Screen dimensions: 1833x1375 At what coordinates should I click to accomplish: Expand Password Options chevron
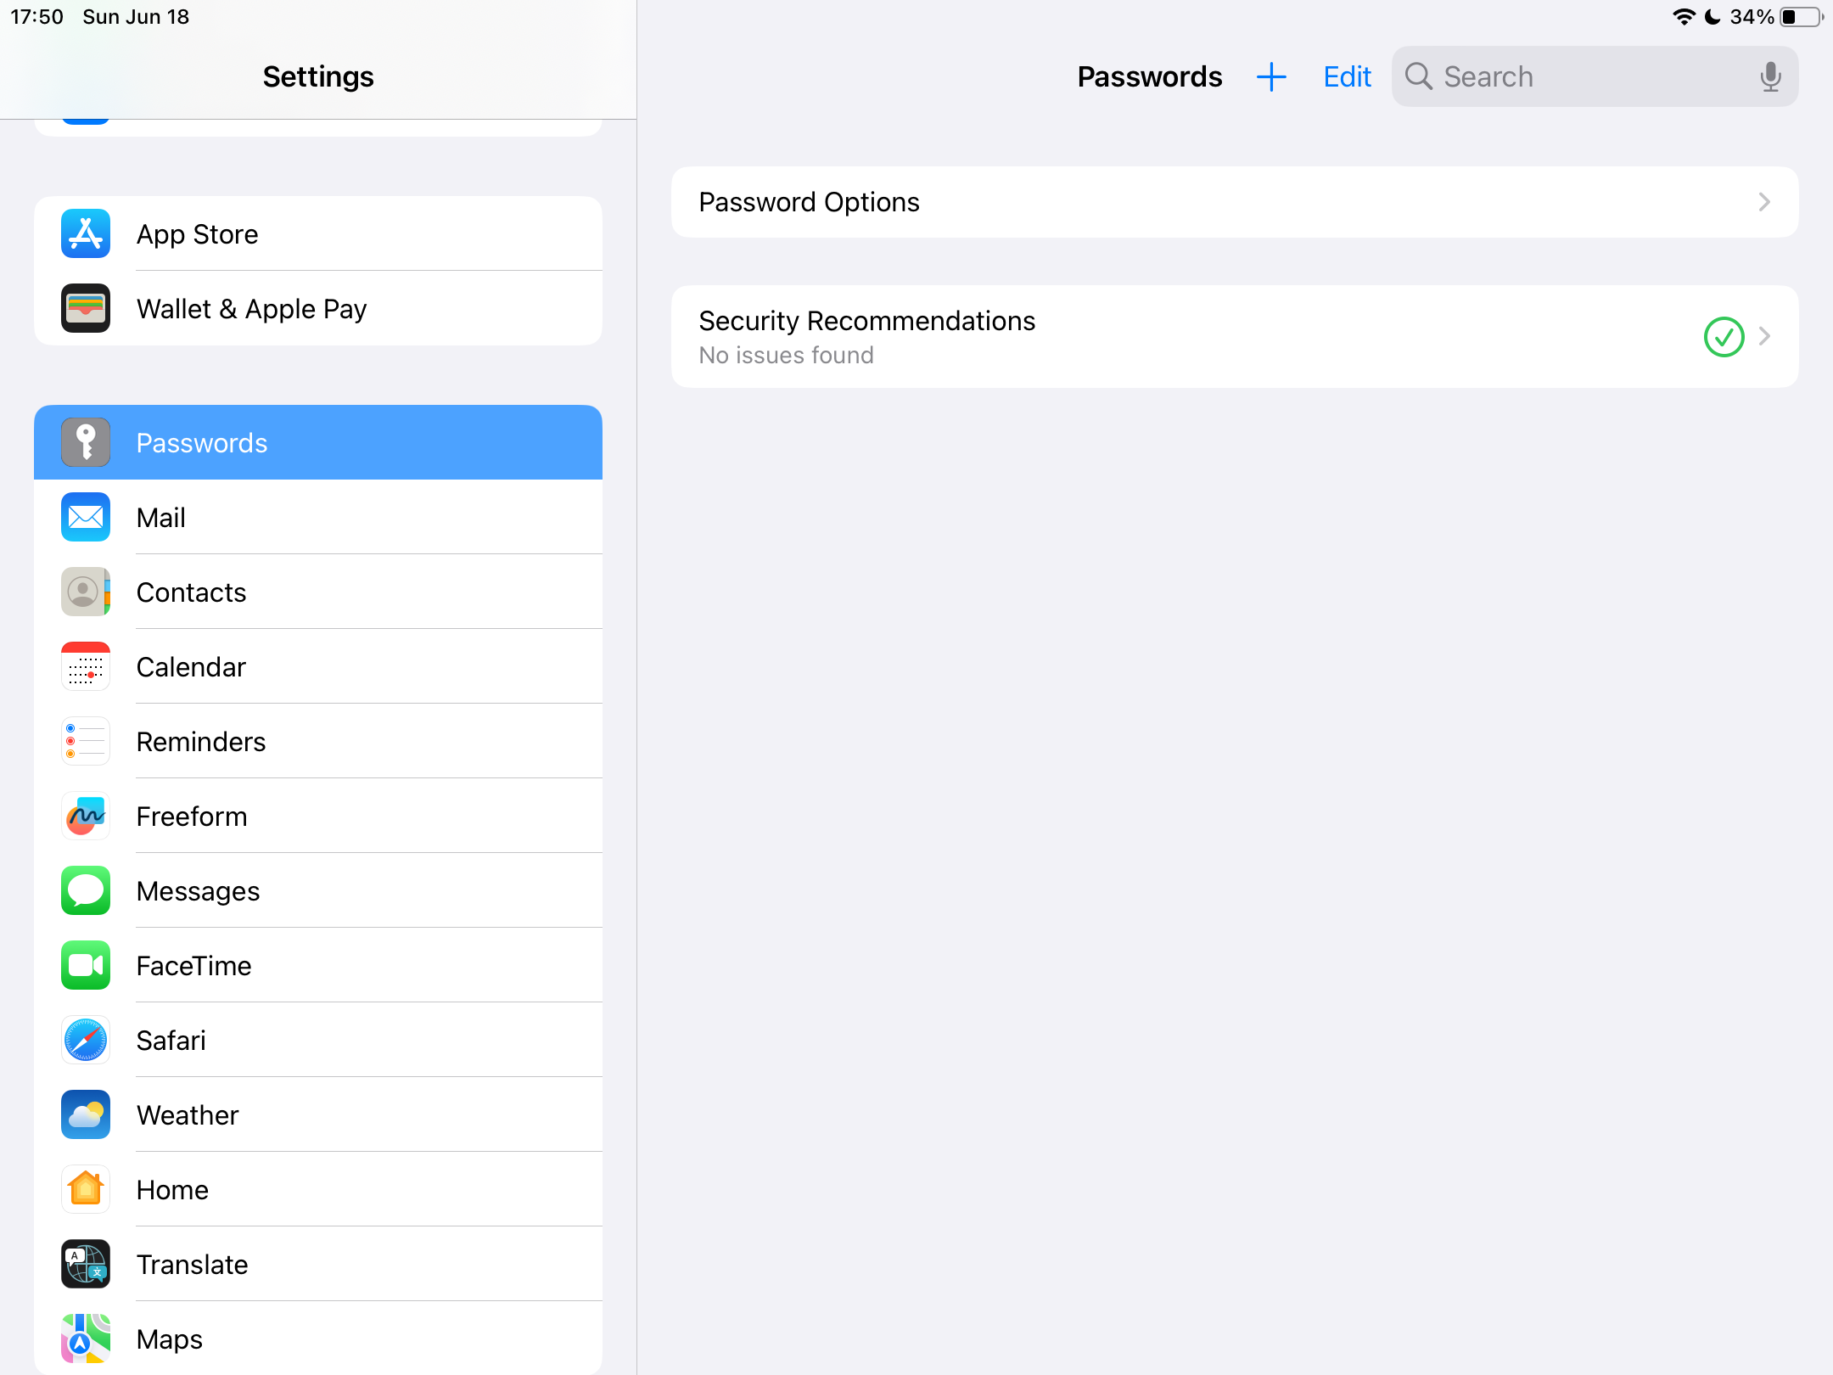[x=1764, y=202]
